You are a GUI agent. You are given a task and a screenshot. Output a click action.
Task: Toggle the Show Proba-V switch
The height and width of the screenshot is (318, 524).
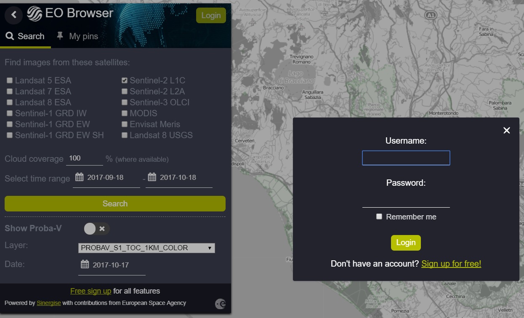pyautogui.click(x=97, y=229)
